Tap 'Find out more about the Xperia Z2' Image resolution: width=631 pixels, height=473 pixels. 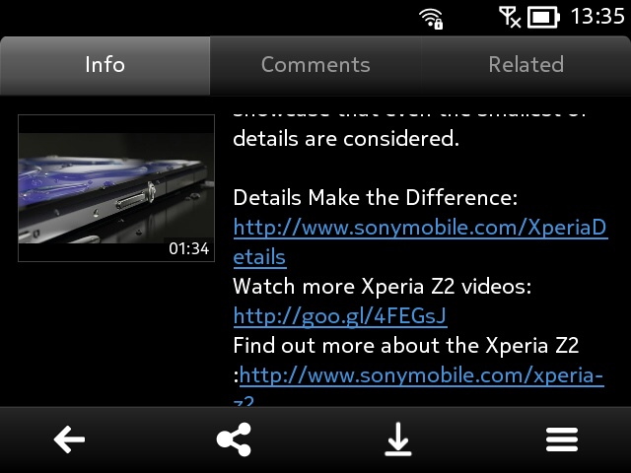pyautogui.click(x=405, y=346)
